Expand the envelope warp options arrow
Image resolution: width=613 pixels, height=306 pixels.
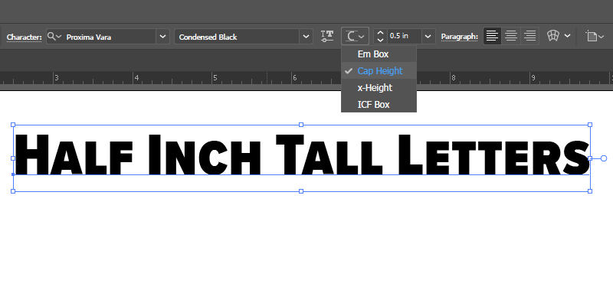click(567, 36)
